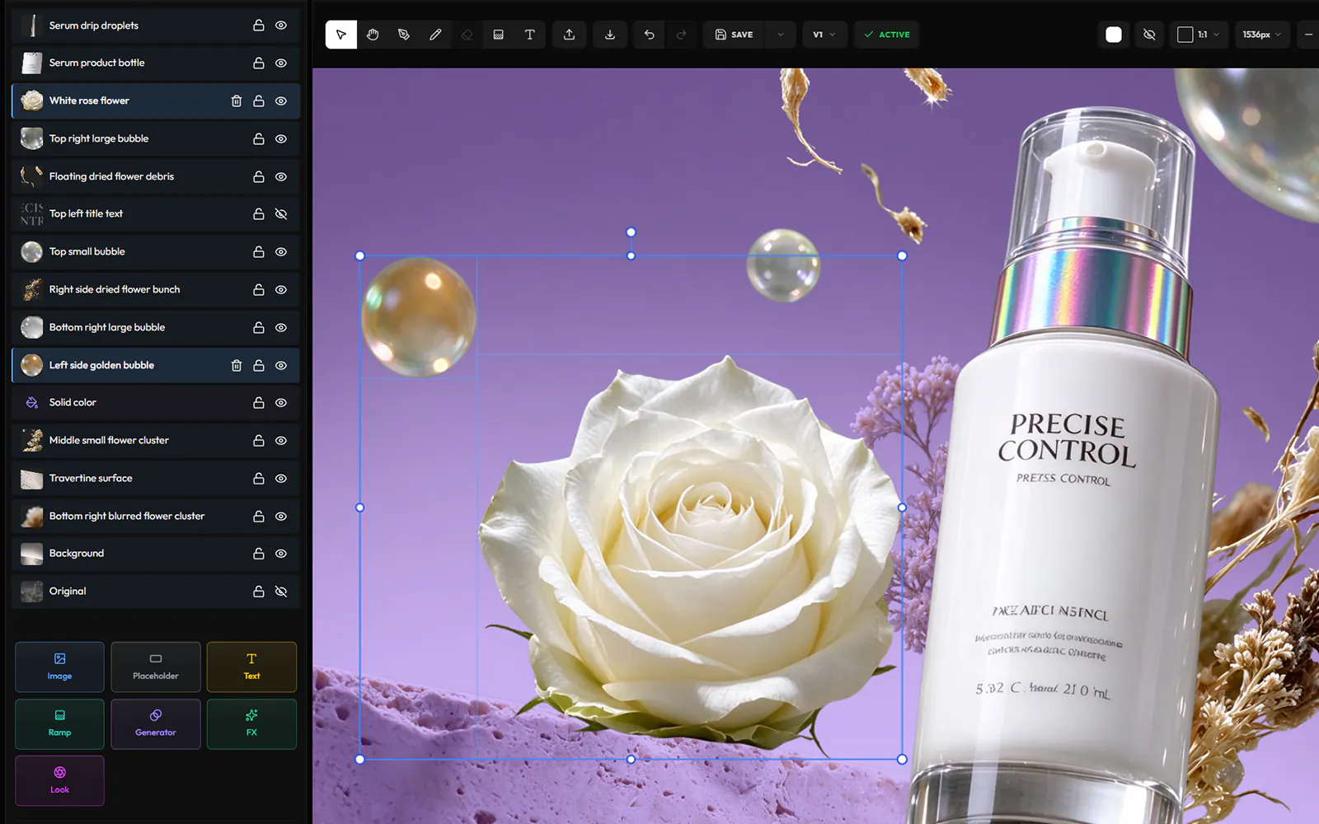Lock the Serum product bottle layer
Screen dimensions: 1319x824
[x=258, y=63]
